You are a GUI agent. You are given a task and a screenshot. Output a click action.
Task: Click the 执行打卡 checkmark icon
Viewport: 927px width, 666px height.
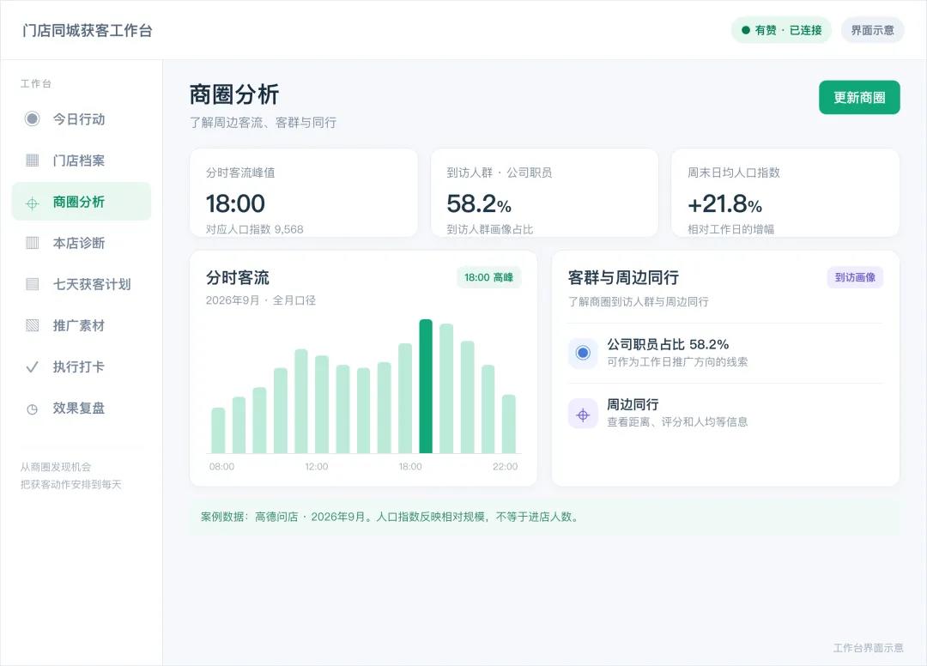pyautogui.click(x=32, y=367)
